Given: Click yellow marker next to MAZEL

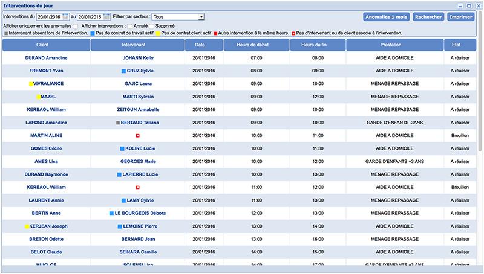Looking at the screenshot, I should (38, 97).
